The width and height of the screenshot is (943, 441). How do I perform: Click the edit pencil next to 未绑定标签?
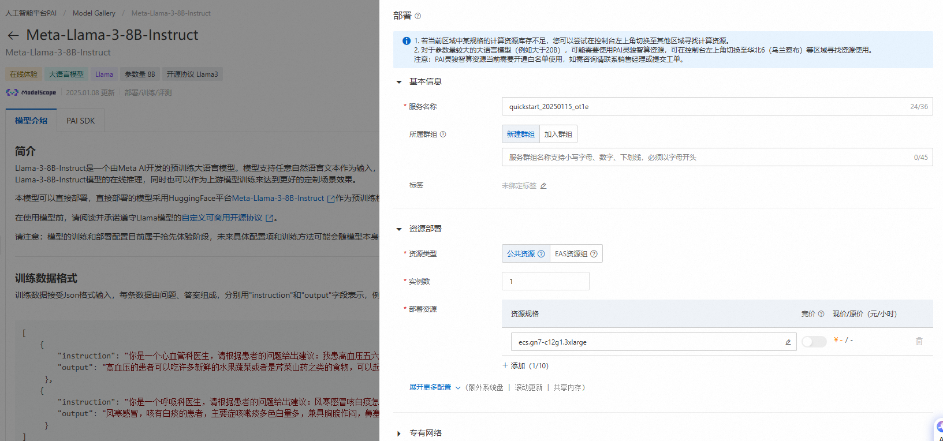point(543,186)
